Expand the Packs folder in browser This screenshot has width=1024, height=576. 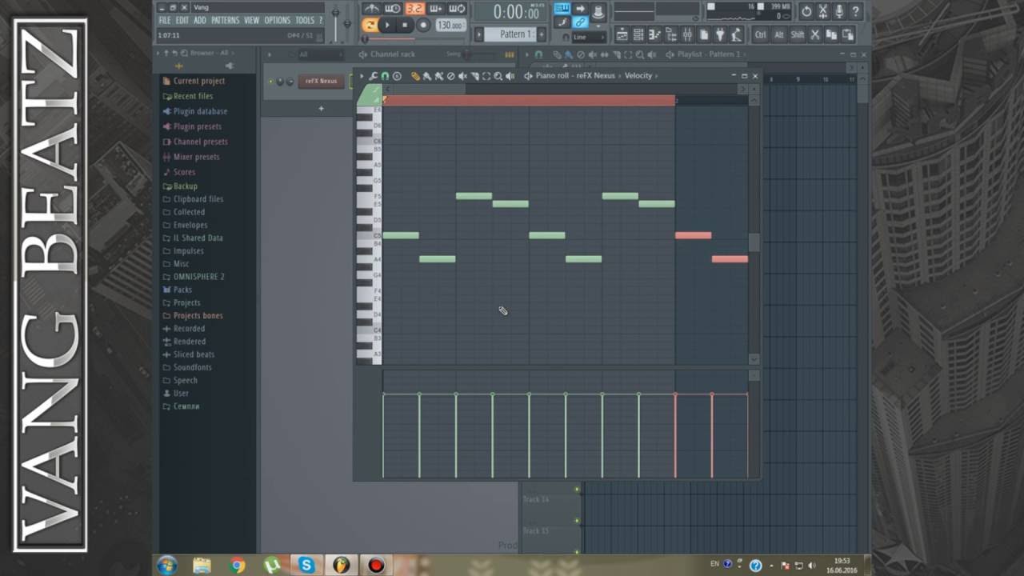(182, 290)
